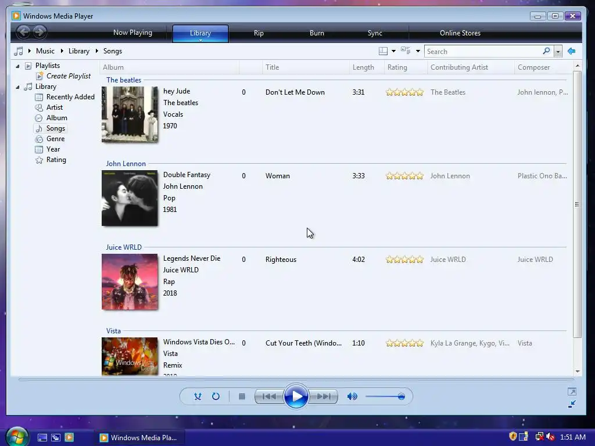
Task: Open the view options dropdown arrow
Action: point(418,51)
